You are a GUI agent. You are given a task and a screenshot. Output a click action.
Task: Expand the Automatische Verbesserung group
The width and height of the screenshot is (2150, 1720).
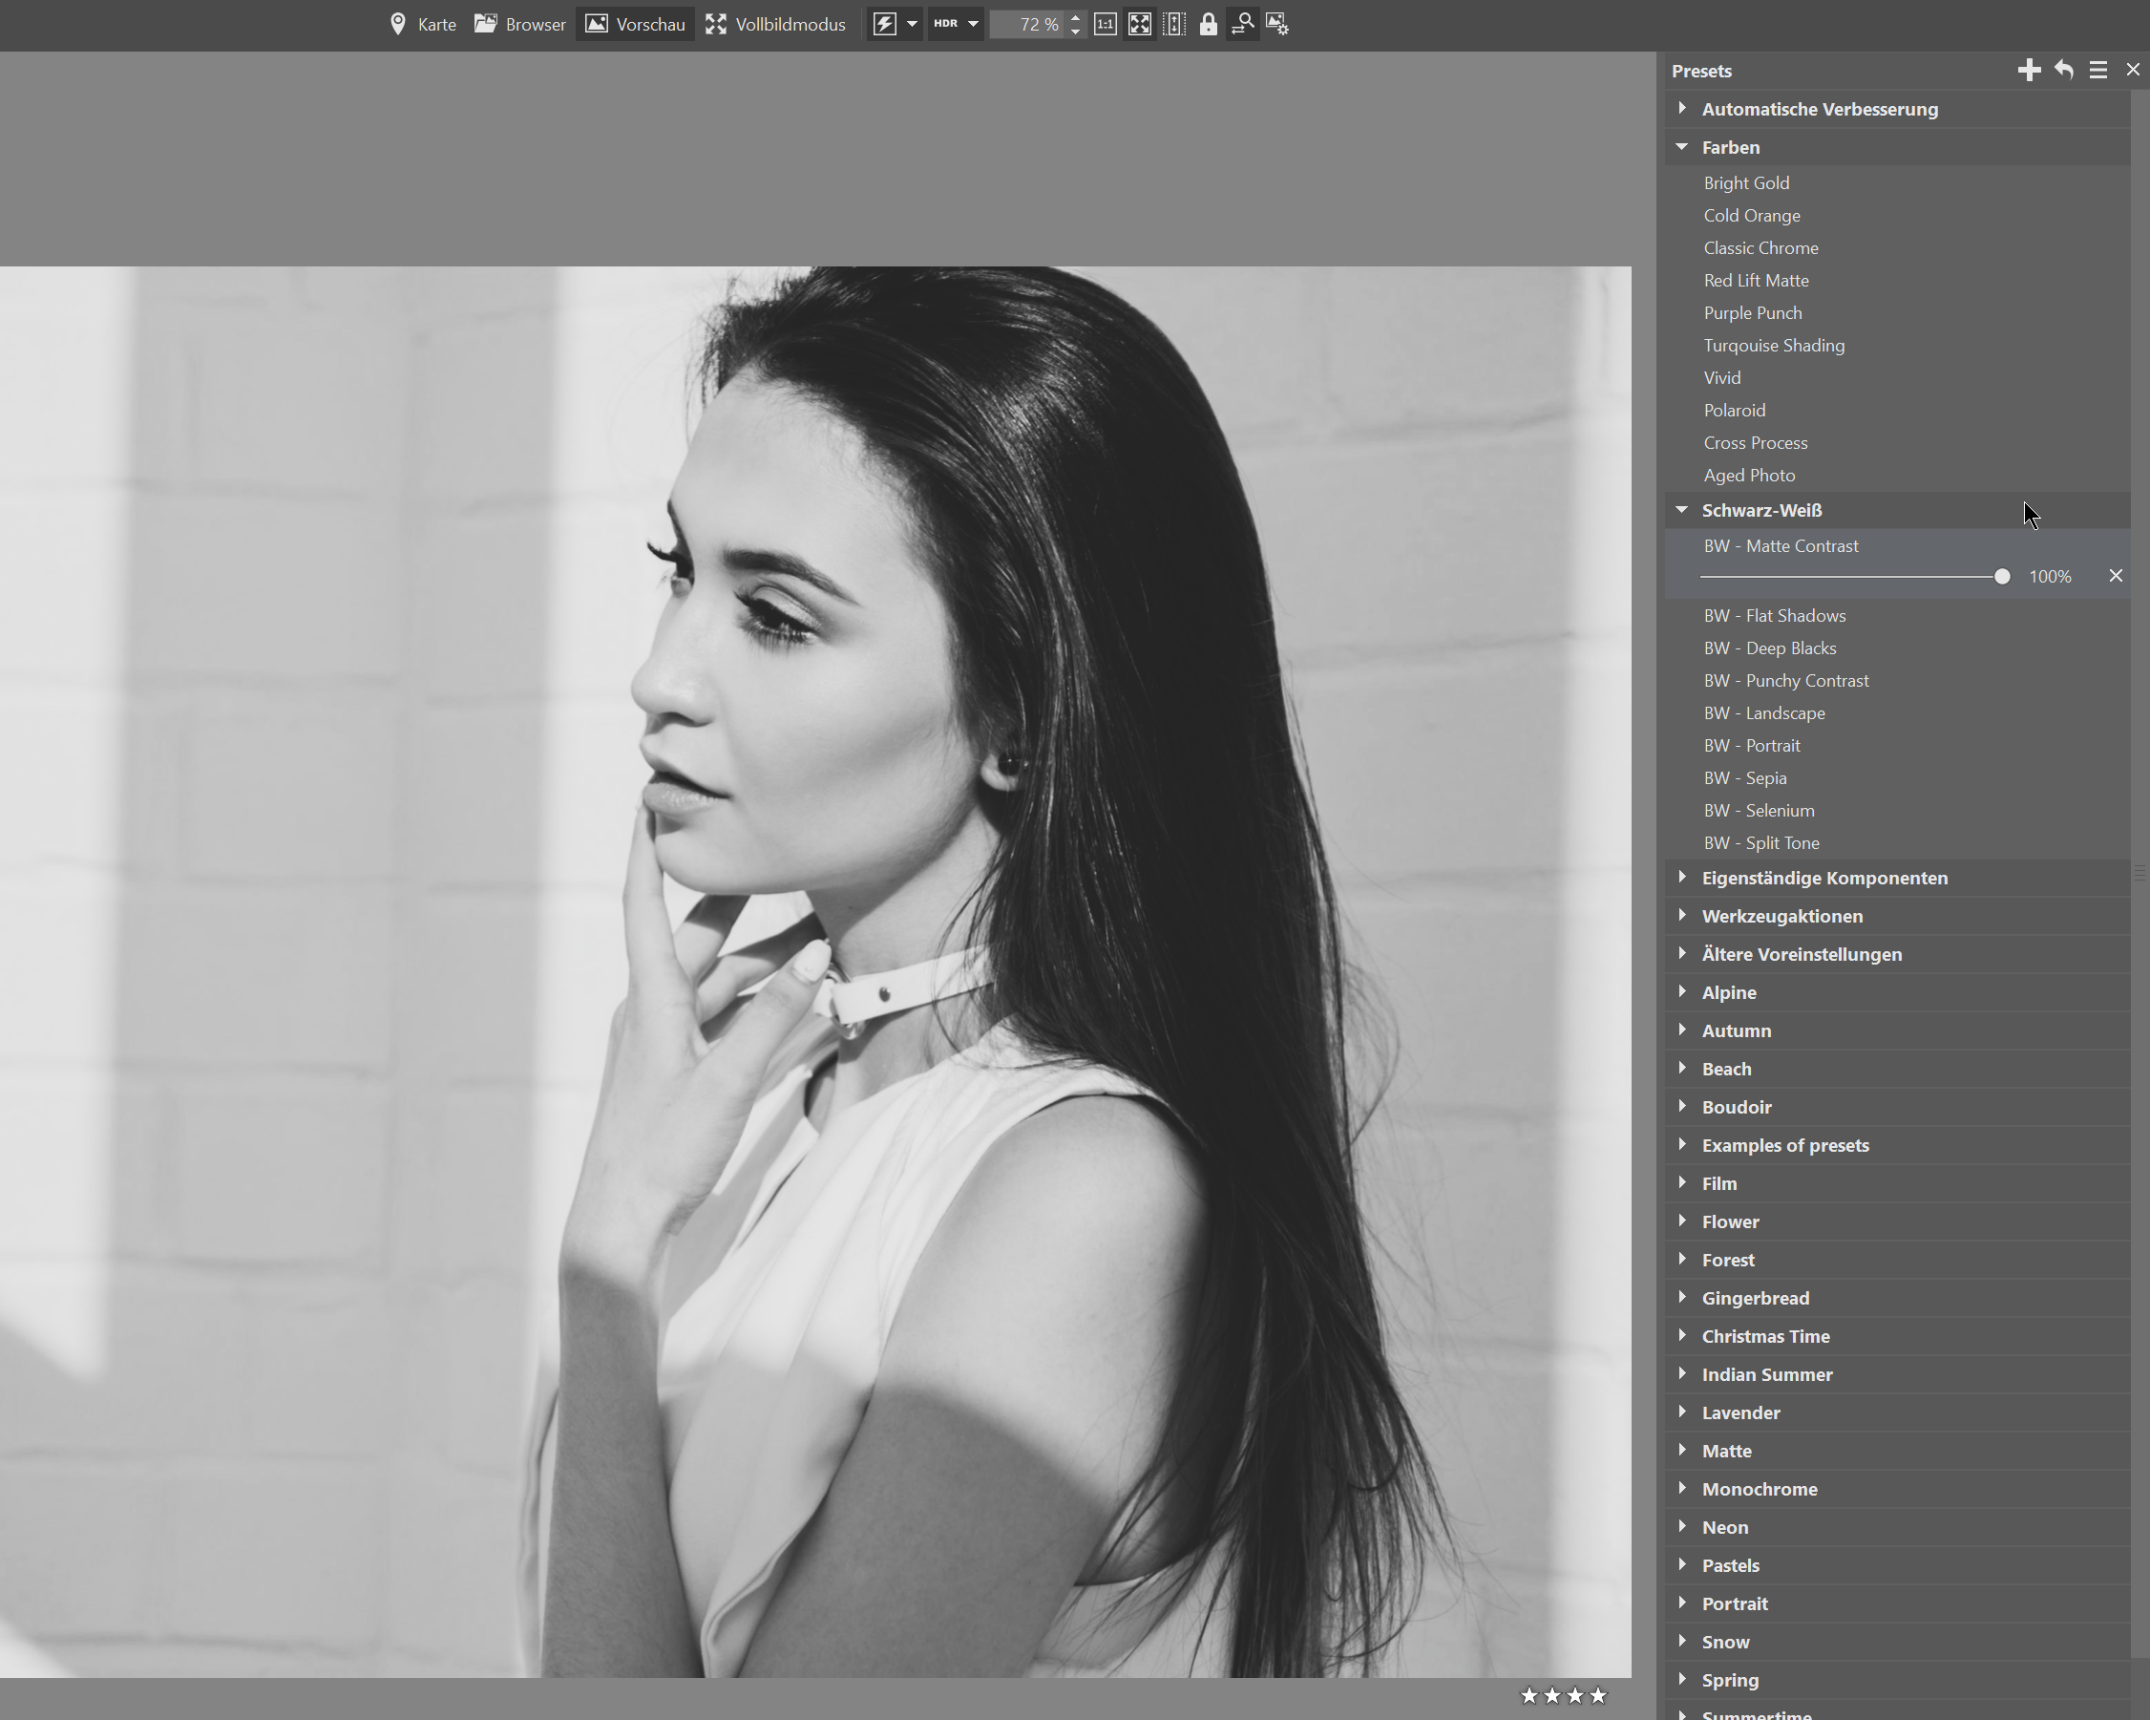coord(1682,108)
